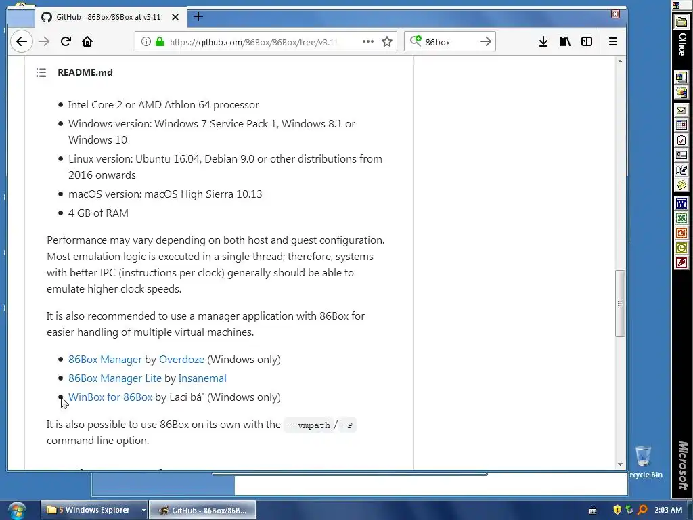This screenshot has width=693, height=520.
Task: Open a new tab with plus button
Action: click(198, 17)
